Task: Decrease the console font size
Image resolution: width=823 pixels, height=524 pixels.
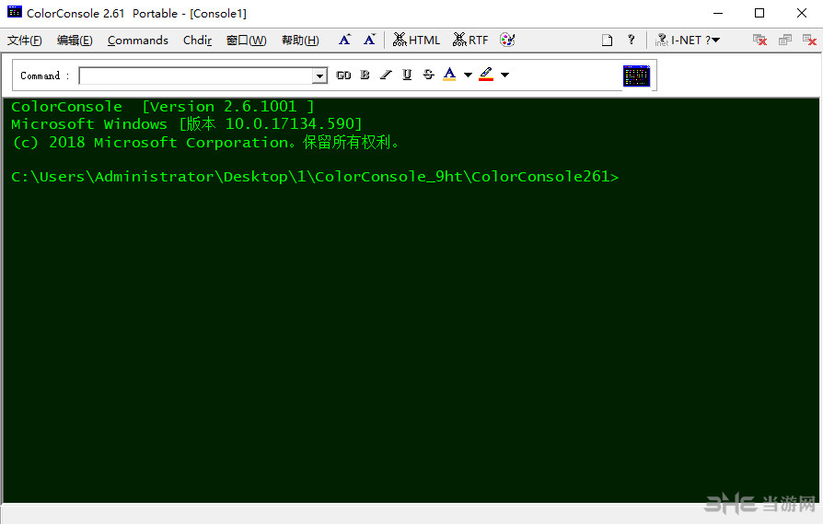Action: (370, 40)
